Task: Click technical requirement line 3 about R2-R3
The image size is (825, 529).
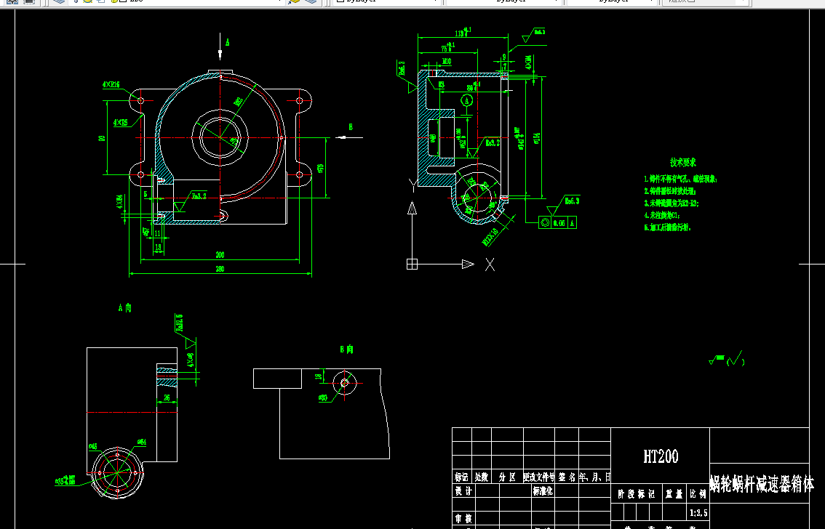Action: pos(672,203)
